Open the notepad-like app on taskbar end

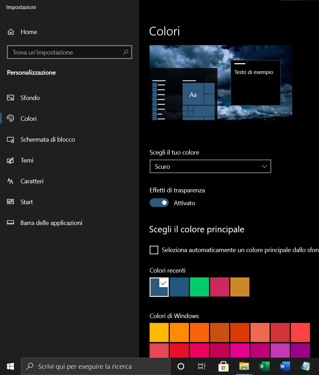(x=305, y=366)
